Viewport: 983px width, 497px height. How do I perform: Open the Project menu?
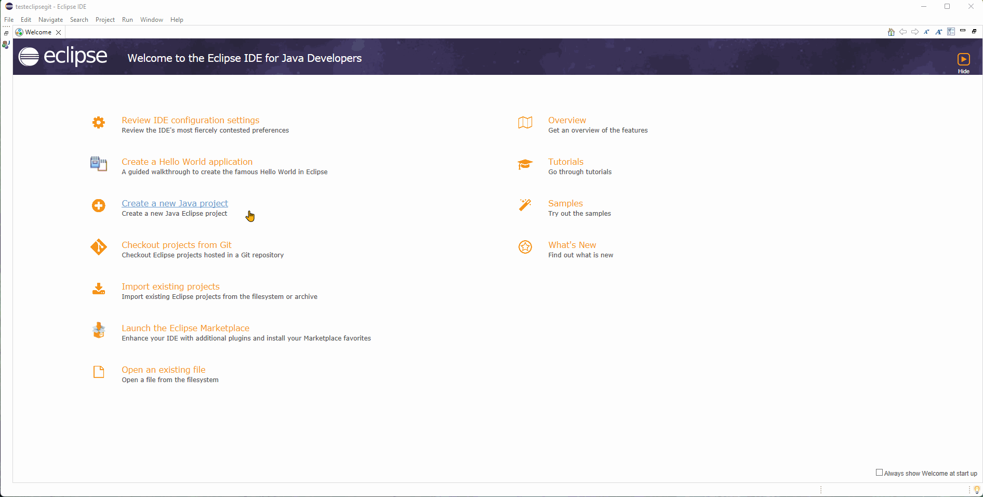105,20
